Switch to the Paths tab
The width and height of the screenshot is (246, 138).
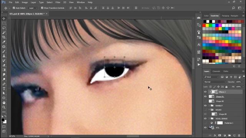(x=226, y=71)
